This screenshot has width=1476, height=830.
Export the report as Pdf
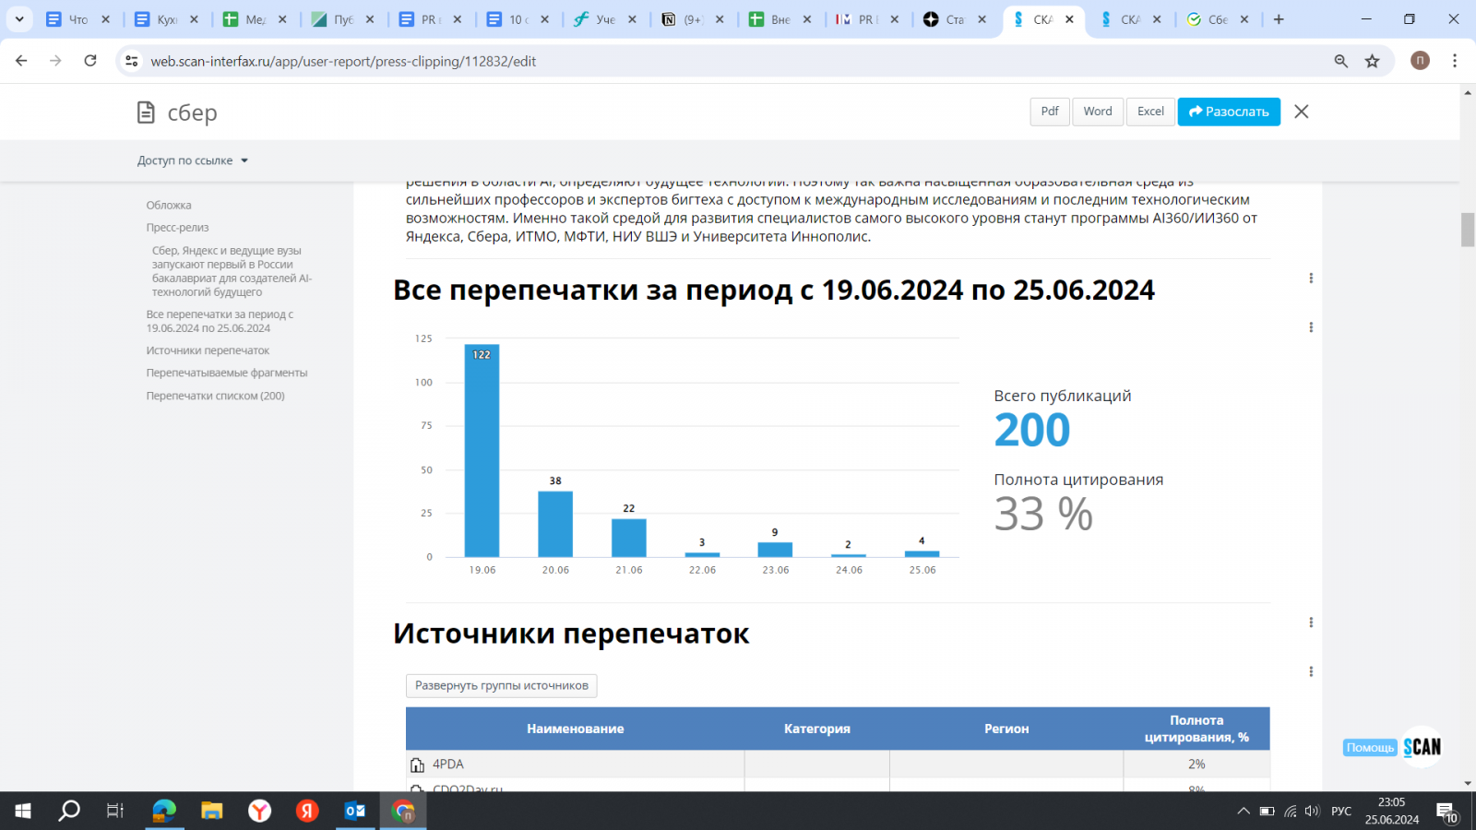point(1050,112)
